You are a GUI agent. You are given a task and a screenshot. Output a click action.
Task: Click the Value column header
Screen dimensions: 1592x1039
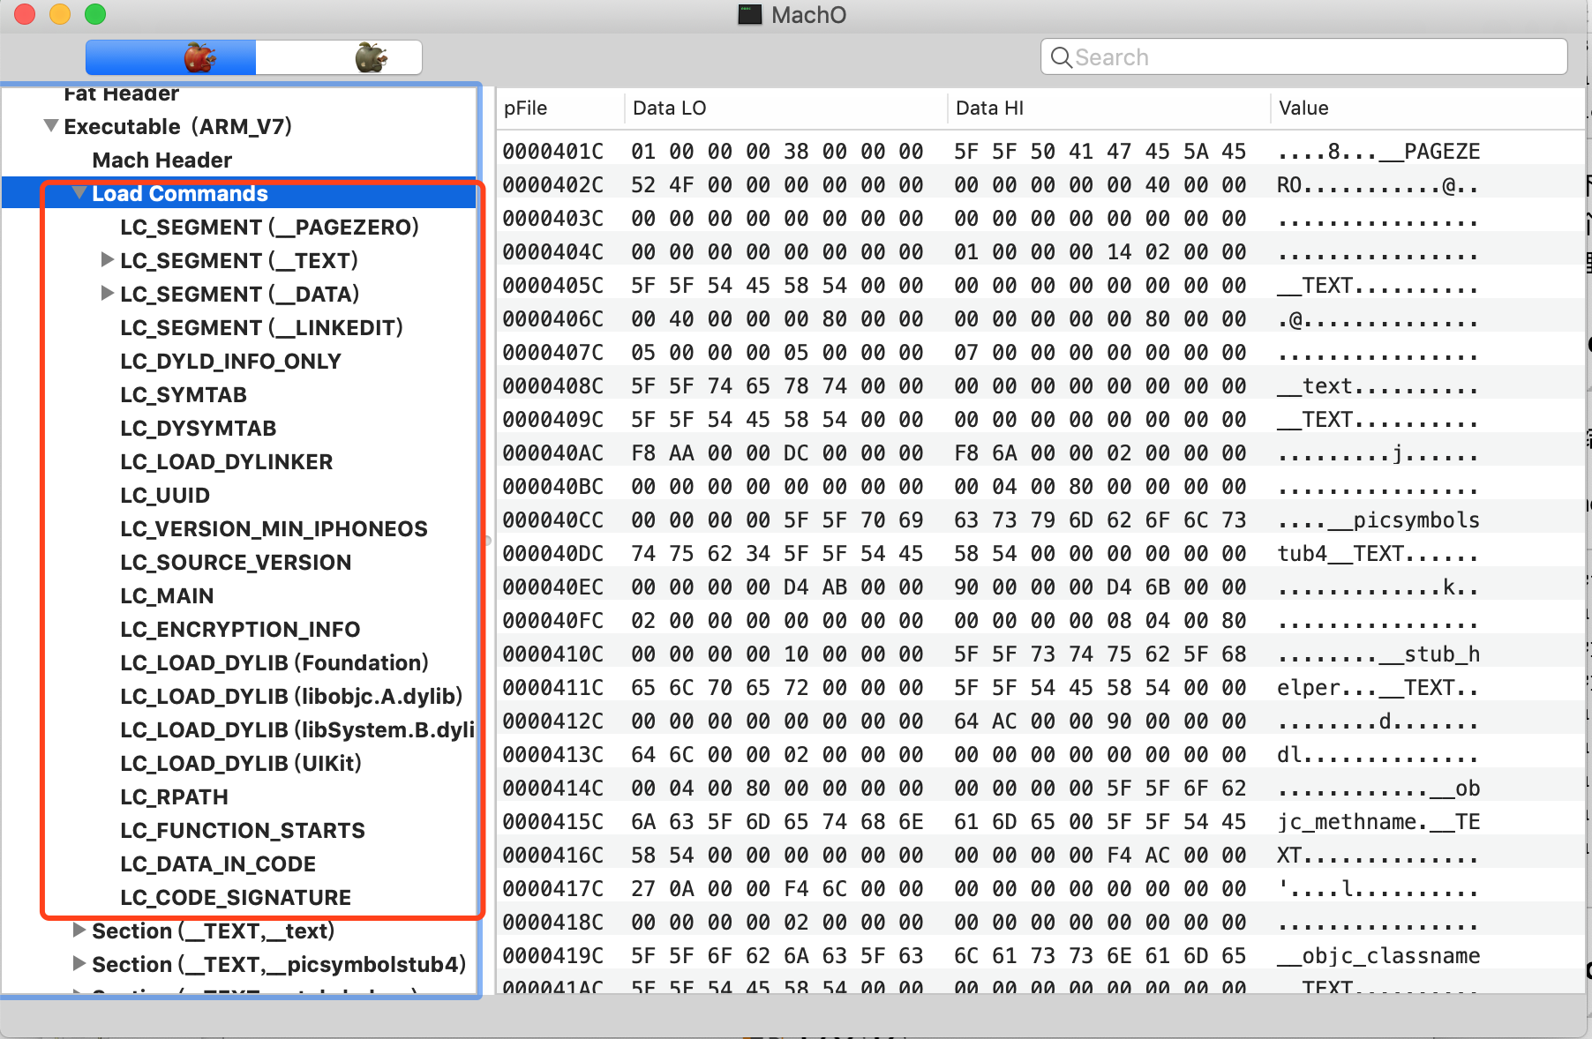click(1428, 108)
